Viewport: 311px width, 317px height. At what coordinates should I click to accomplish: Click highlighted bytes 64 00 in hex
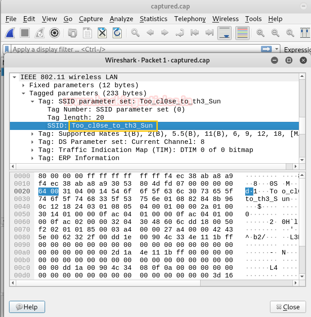coord(48,191)
